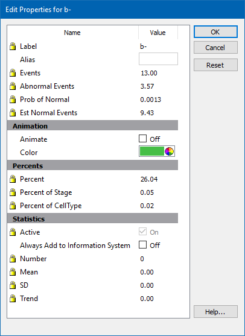Click the Value column header
The height and width of the screenshot is (336, 245).
158,33
